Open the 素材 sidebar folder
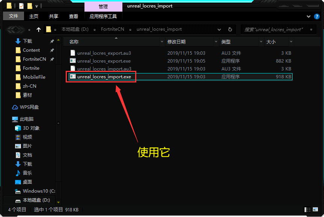 [27, 95]
